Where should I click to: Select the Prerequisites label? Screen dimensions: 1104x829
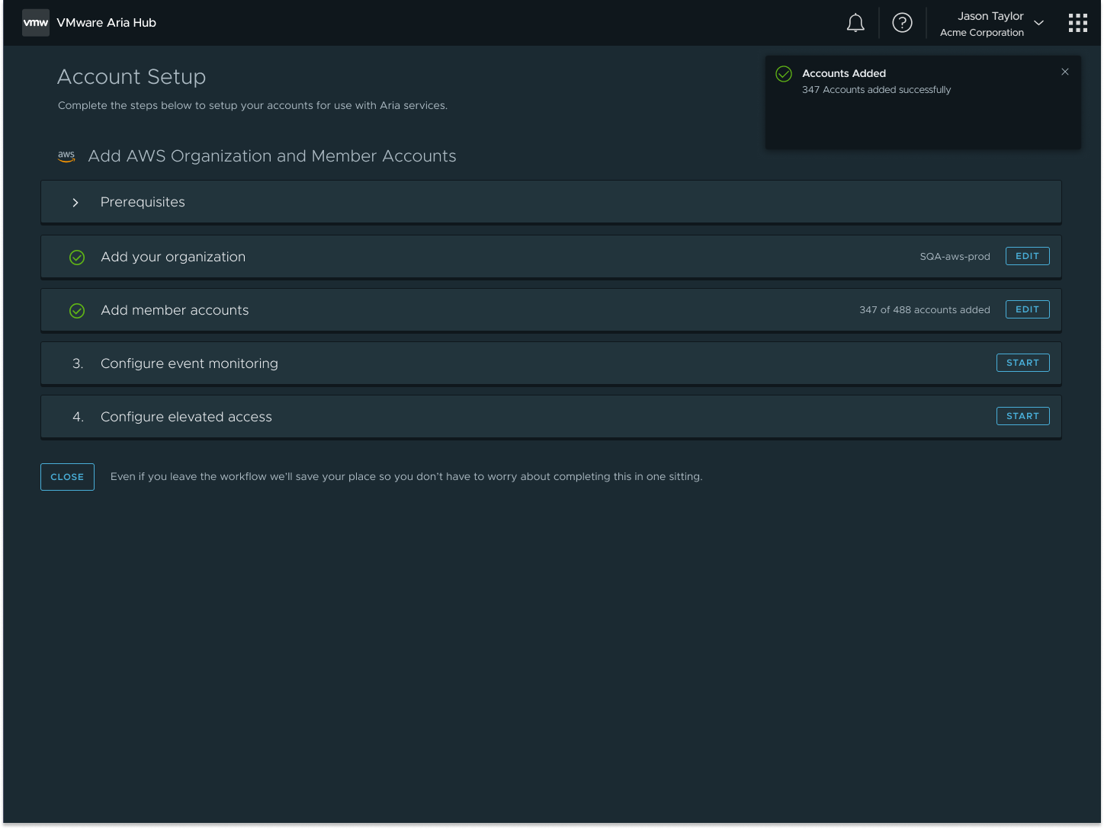(x=143, y=202)
